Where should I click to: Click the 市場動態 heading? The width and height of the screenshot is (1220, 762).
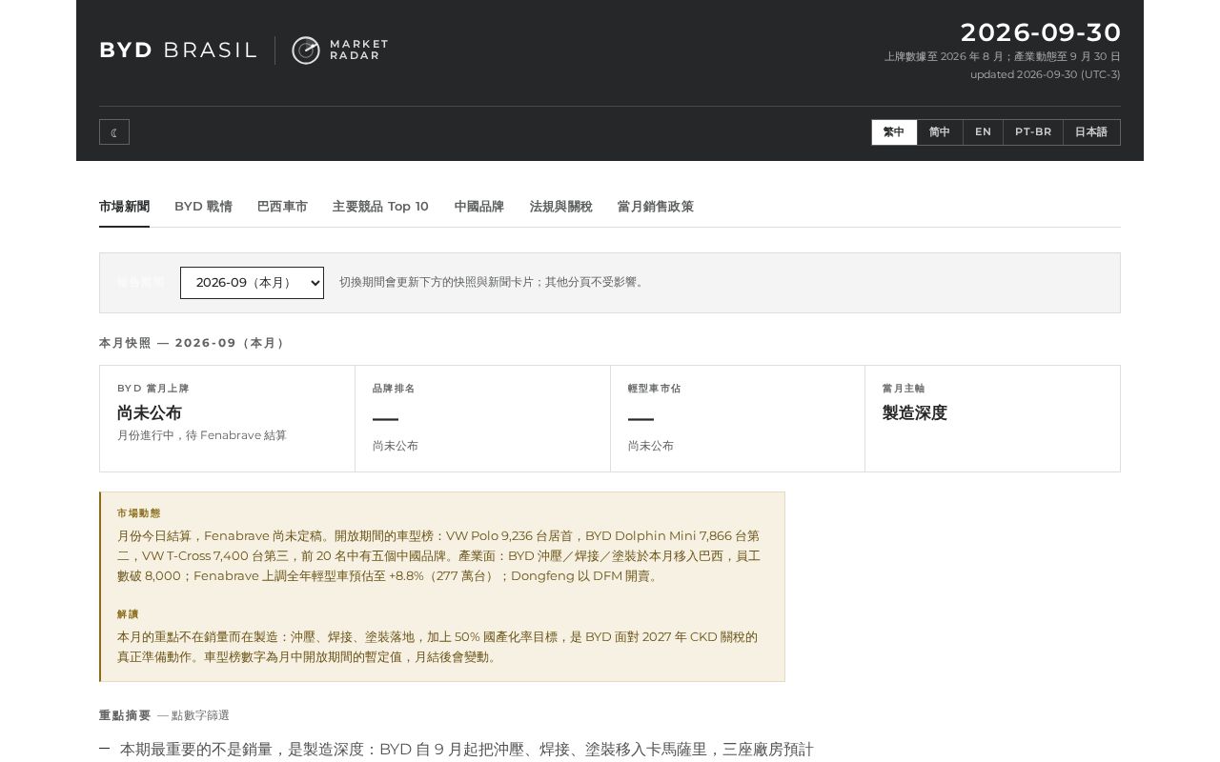click(x=139, y=513)
